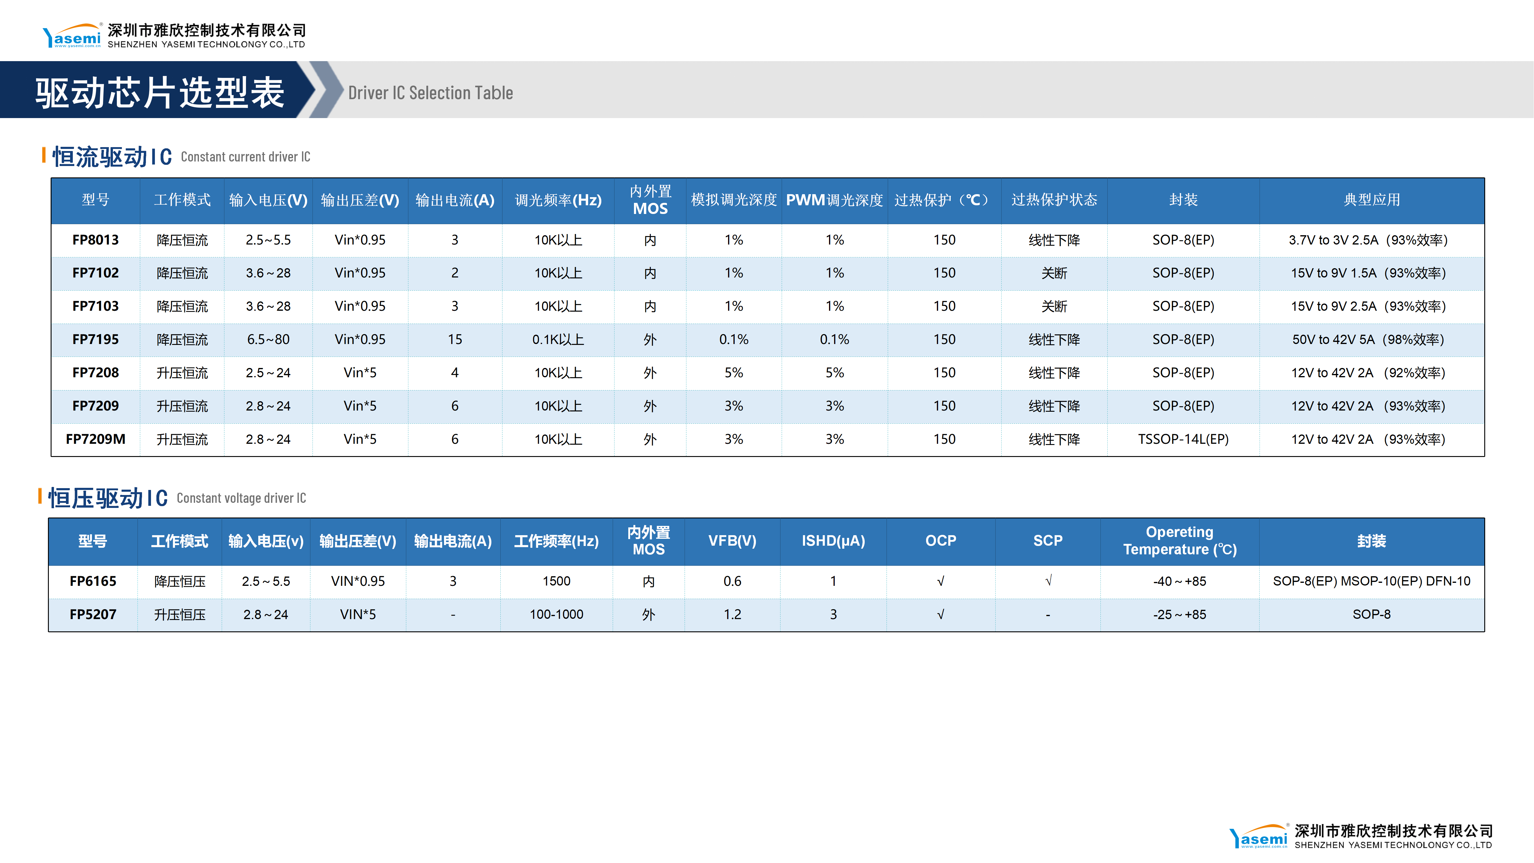Click the 调光频率(Hz) column header
The height and width of the screenshot is (863, 1534).
pos(558,200)
